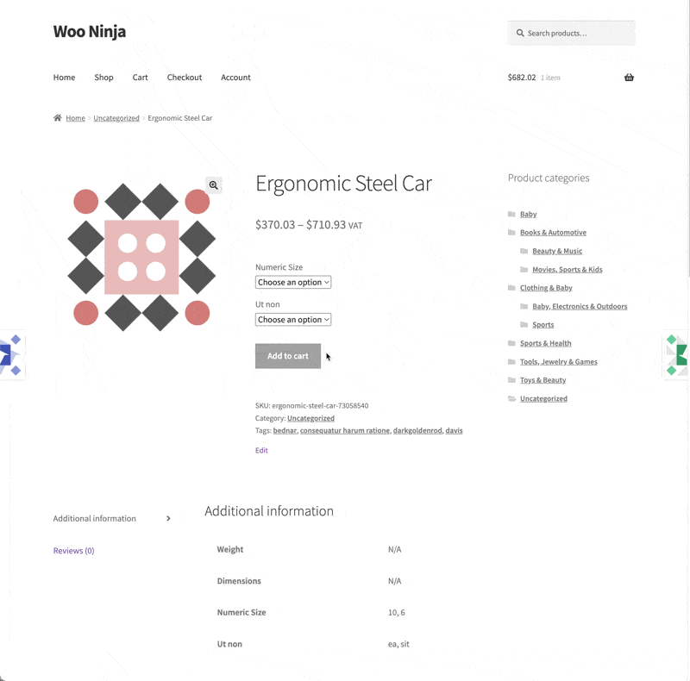Click the chevron beside Additional information tab
The width and height of the screenshot is (690, 681).
(x=168, y=519)
